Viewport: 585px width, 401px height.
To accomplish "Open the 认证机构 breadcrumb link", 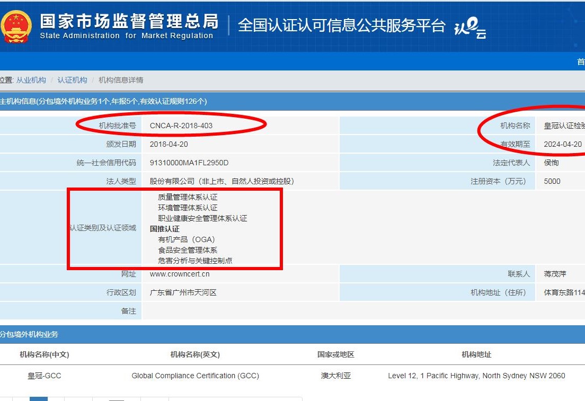I will click(72, 80).
